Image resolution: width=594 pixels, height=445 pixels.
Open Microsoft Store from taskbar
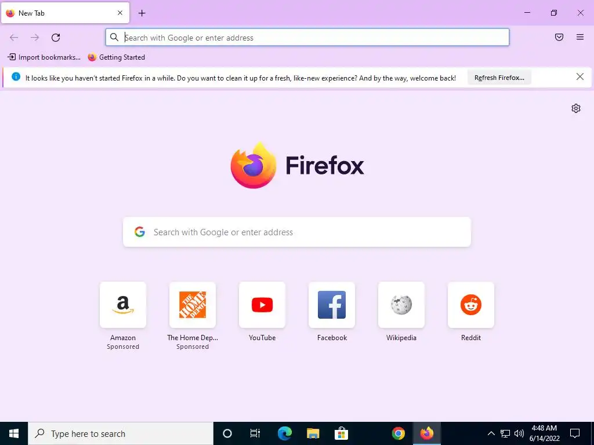(x=341, y=433)
